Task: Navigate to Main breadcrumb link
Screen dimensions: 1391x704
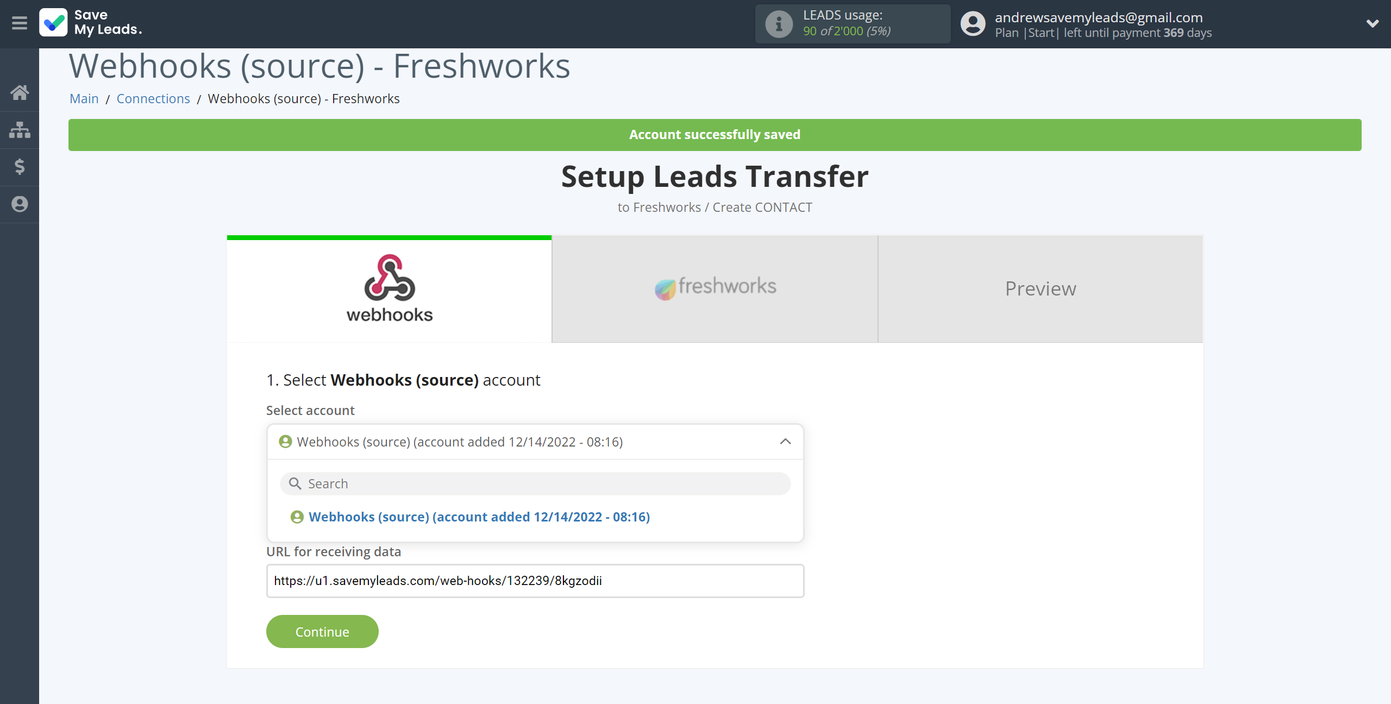Action: pos(84,98)
